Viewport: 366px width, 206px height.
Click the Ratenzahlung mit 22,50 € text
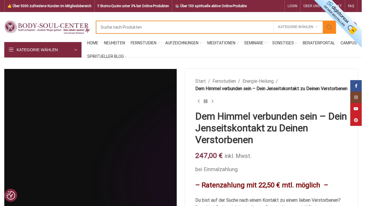click(262, 185)
